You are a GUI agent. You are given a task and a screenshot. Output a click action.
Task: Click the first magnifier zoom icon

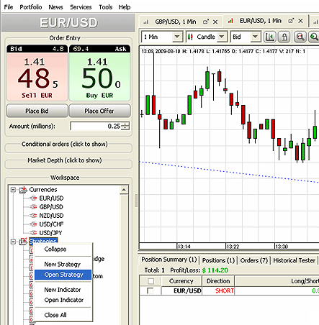(300, 37)
